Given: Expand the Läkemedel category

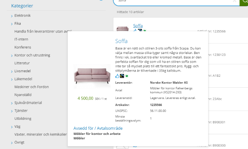Looking at the screenshot, I should point(12,79).
